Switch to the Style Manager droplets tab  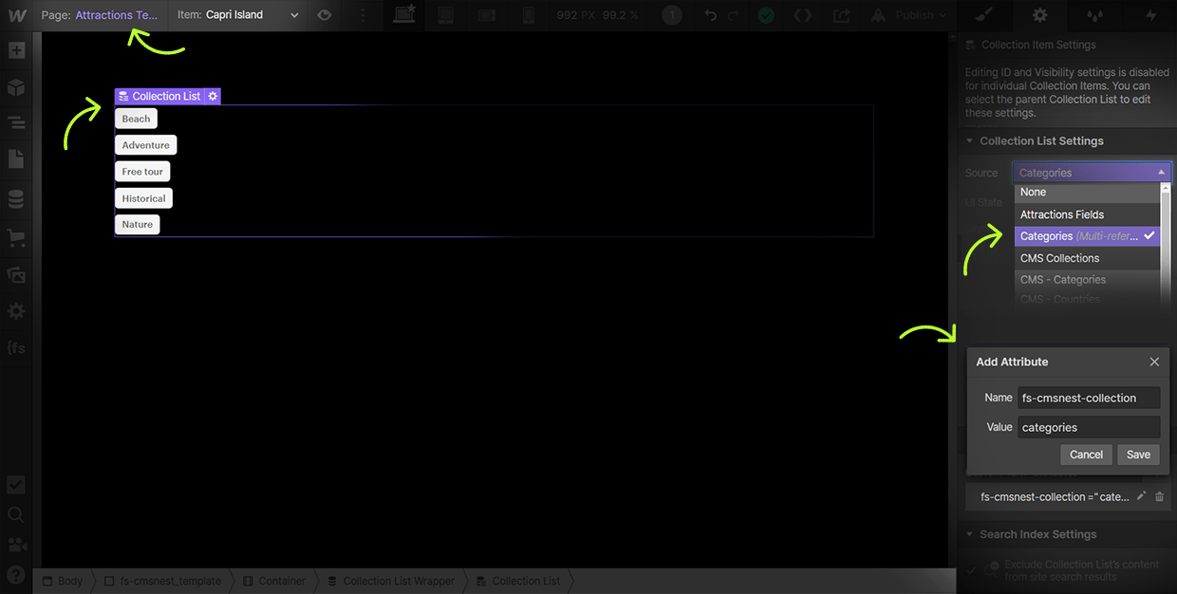pyautogui.click(x=1096, y=15)
